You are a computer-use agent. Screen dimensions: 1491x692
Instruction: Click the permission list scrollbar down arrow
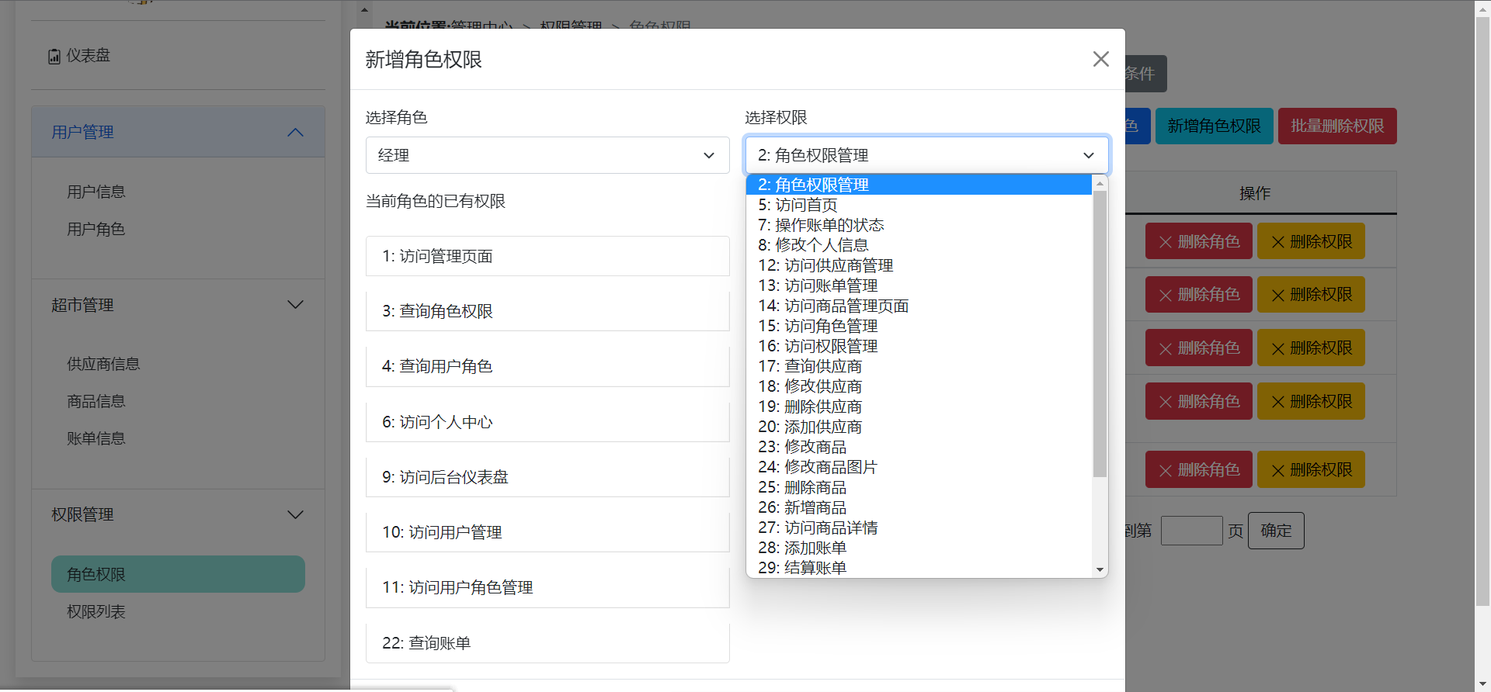[1100, 569]
